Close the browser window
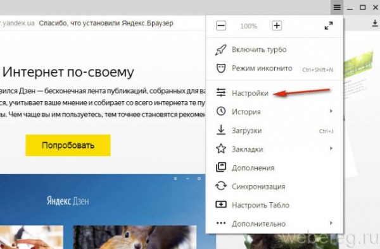Screen dimensions: 380x249 pyautogui.click(x=375, y=8)
